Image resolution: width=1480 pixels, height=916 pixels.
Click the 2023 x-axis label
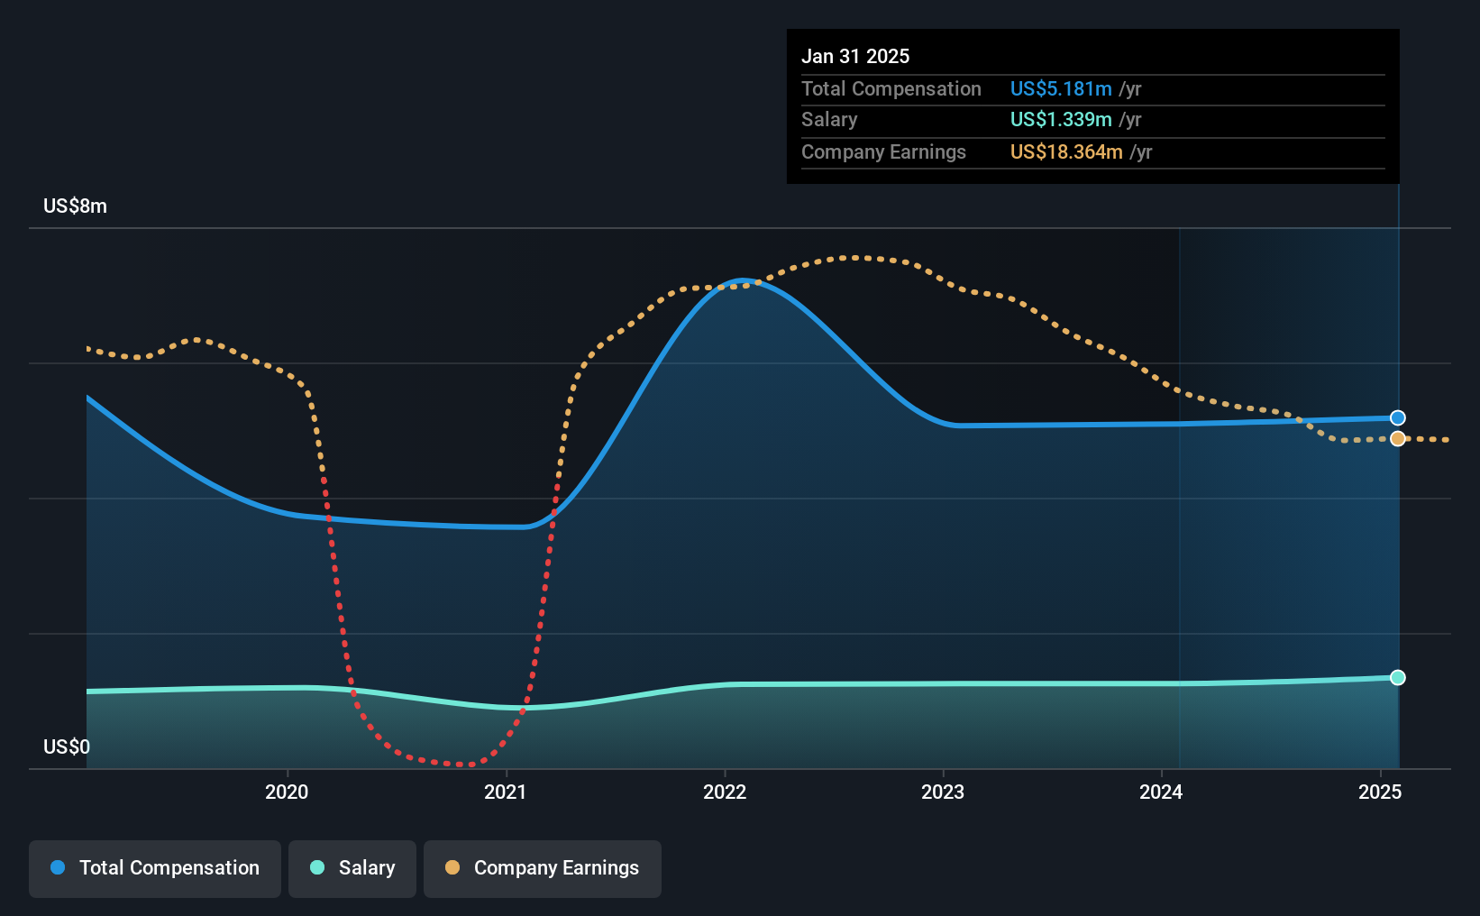943,792
